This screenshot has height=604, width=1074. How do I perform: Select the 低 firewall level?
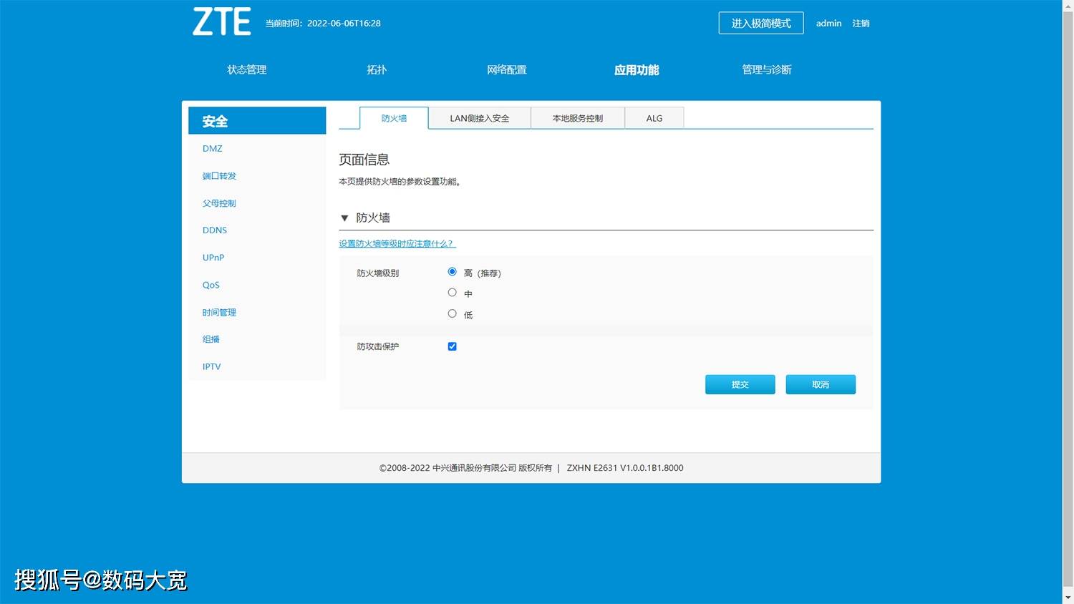click(x=452, y=313)
